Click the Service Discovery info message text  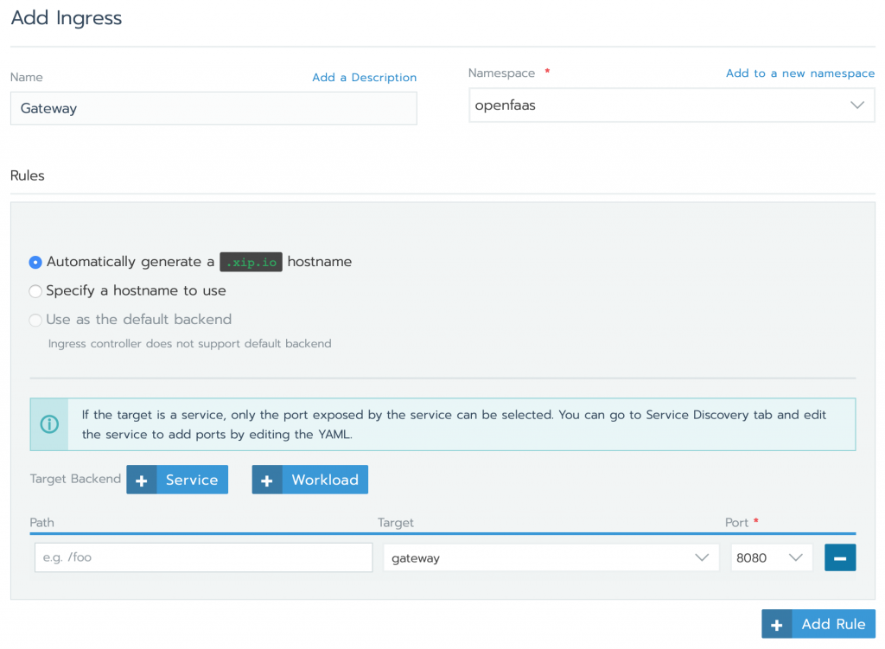454,424
